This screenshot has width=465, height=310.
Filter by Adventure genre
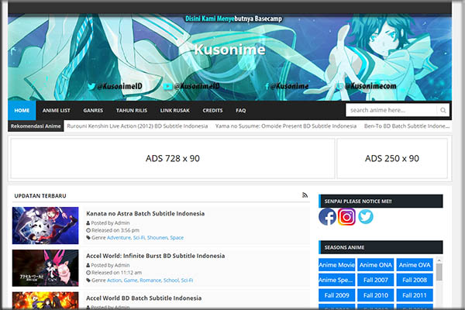pos(119,238)
